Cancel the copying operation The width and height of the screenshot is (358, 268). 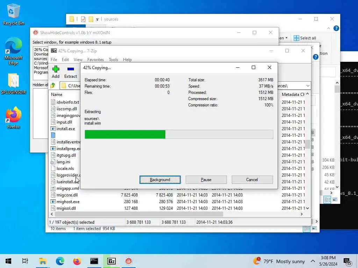click(x=252, y=180)
